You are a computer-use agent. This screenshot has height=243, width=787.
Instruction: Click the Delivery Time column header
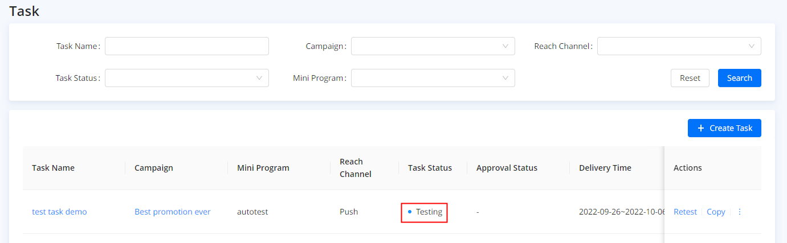605,168
